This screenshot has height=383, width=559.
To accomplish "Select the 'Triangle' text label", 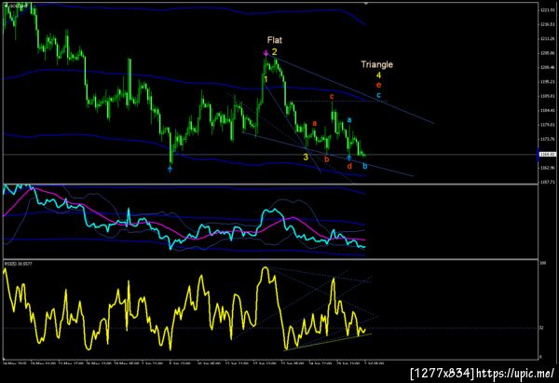I will [x=376, y=64].
